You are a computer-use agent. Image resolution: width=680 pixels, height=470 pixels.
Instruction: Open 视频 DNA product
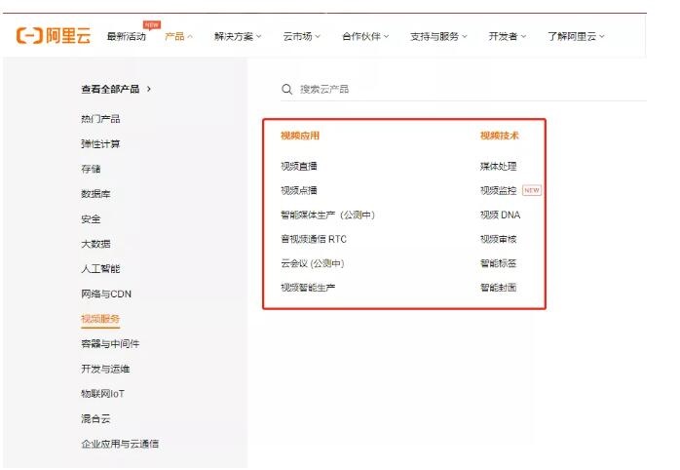500,215
